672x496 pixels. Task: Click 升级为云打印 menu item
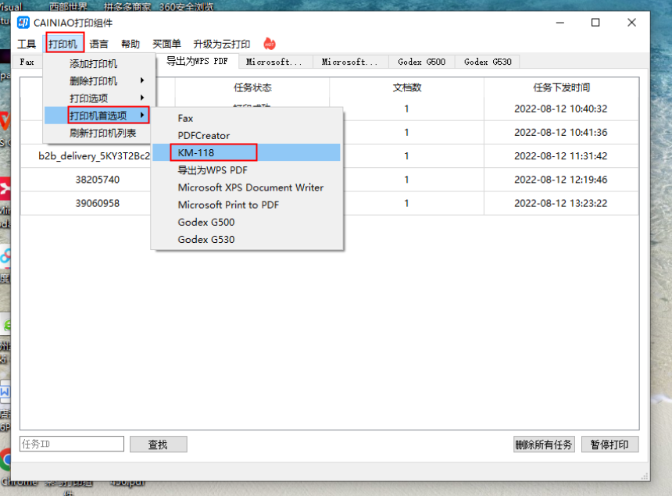[x=222, y=45]
